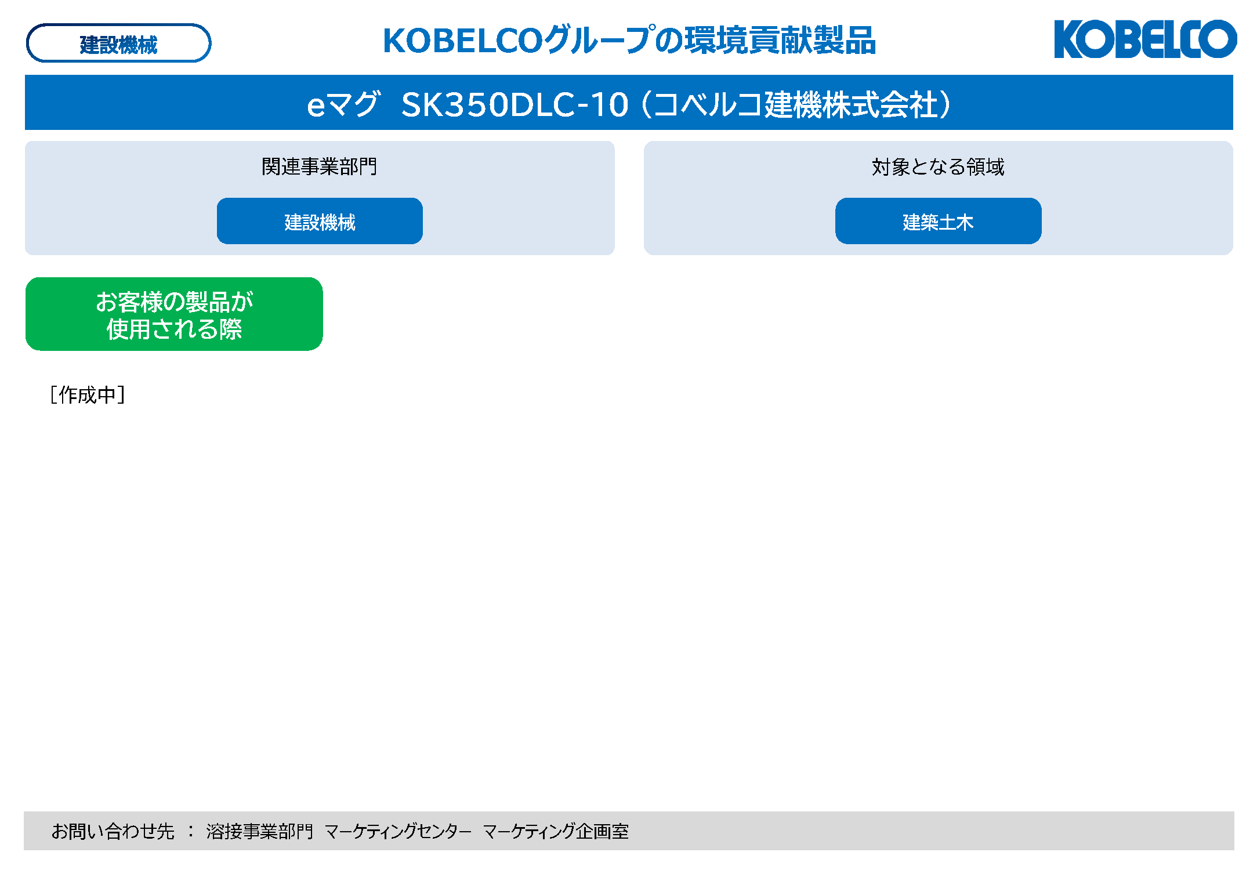Image resolution: width=1257 pixels, height=870 pixels.
Task: Click the eマグ SK350DLC-10 product banner
Action: pos(629,103)
